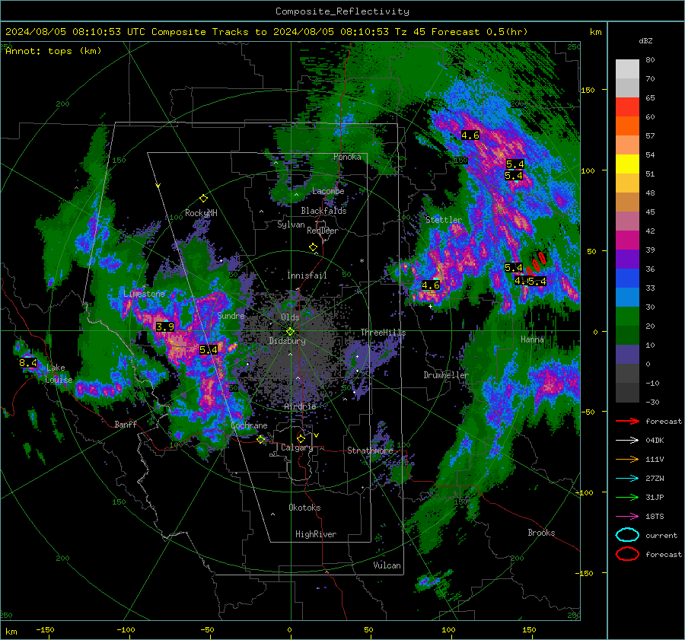Click the Lacombe city label
The width and height of the screenshot is (685, 640).
pyautogui.click(x=328, y=191)
